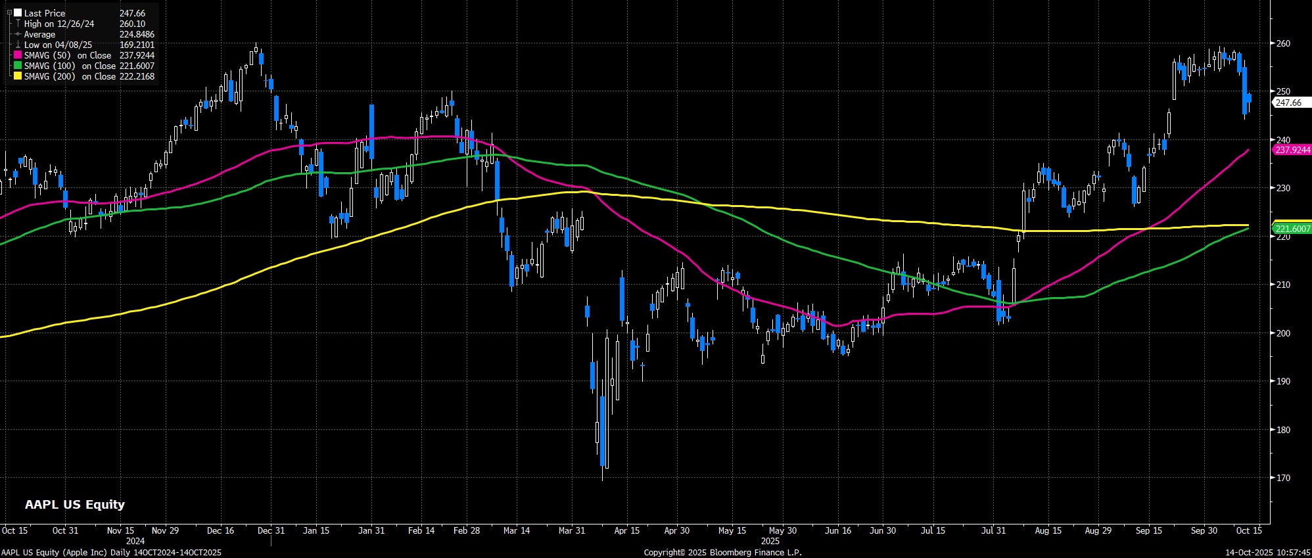Click the Dec 31 date on time axis
The height and width of the screenshot is (558, 1312).
pyautogui.click(x=271, y=530)
